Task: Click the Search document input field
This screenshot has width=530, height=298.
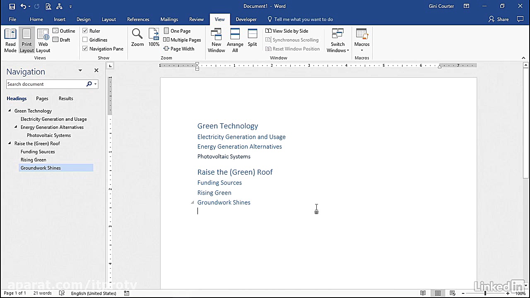Action: pyautogui.click(x=46, y=84)
